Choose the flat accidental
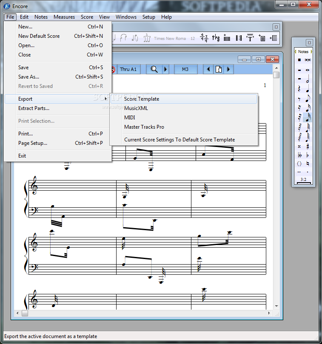This screenshot has width=322, height=344. coord(308,155)
